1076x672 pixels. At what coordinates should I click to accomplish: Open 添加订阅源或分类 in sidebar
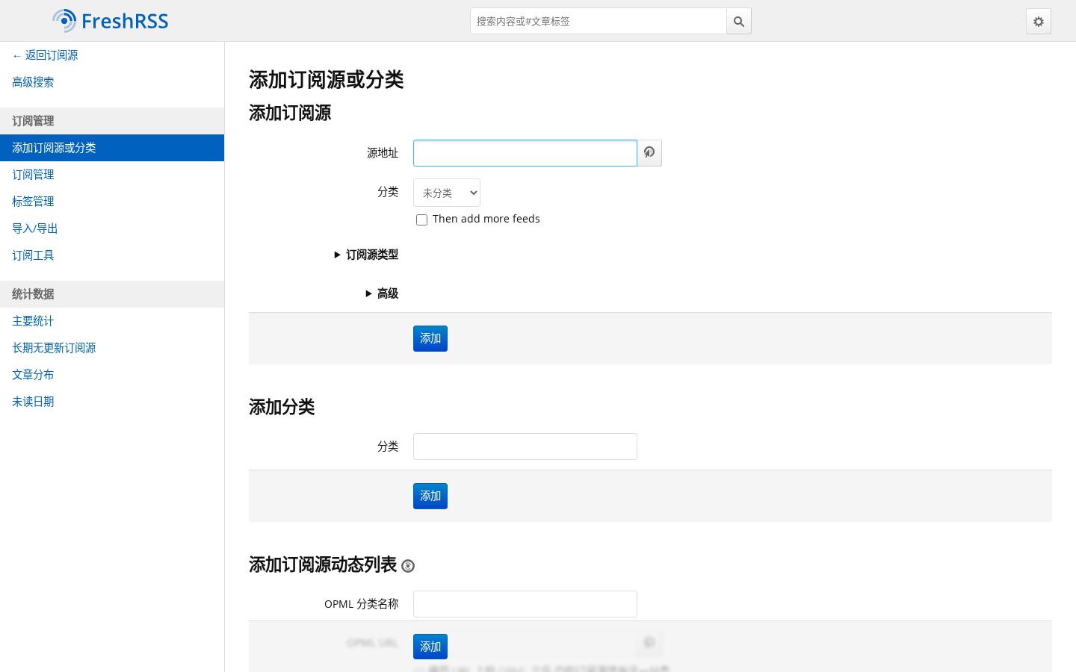point(112,148)
